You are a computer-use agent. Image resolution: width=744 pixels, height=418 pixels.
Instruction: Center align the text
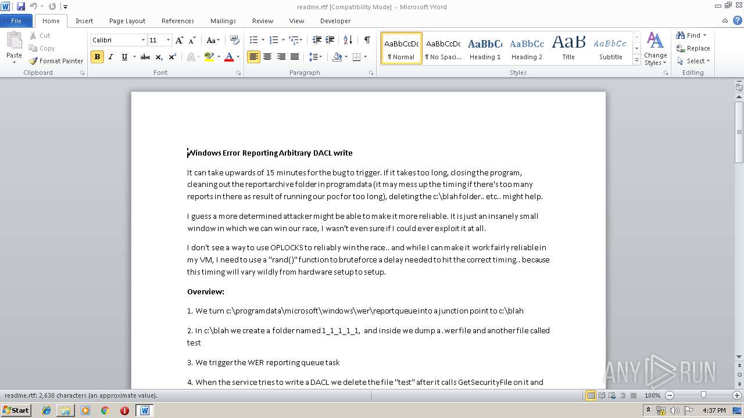coord(267,57)
